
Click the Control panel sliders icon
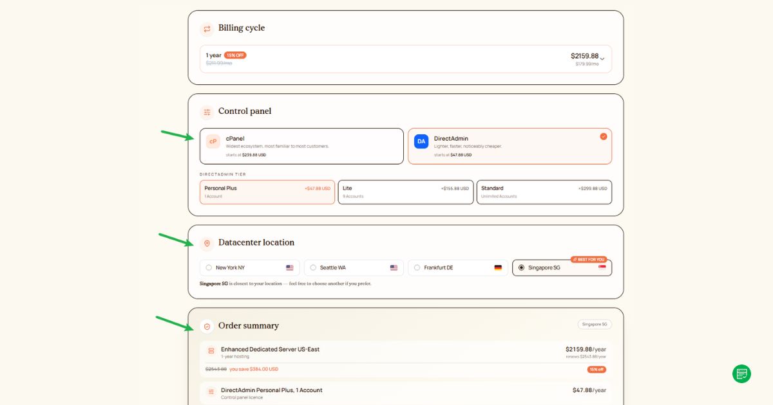coord(207,112)
